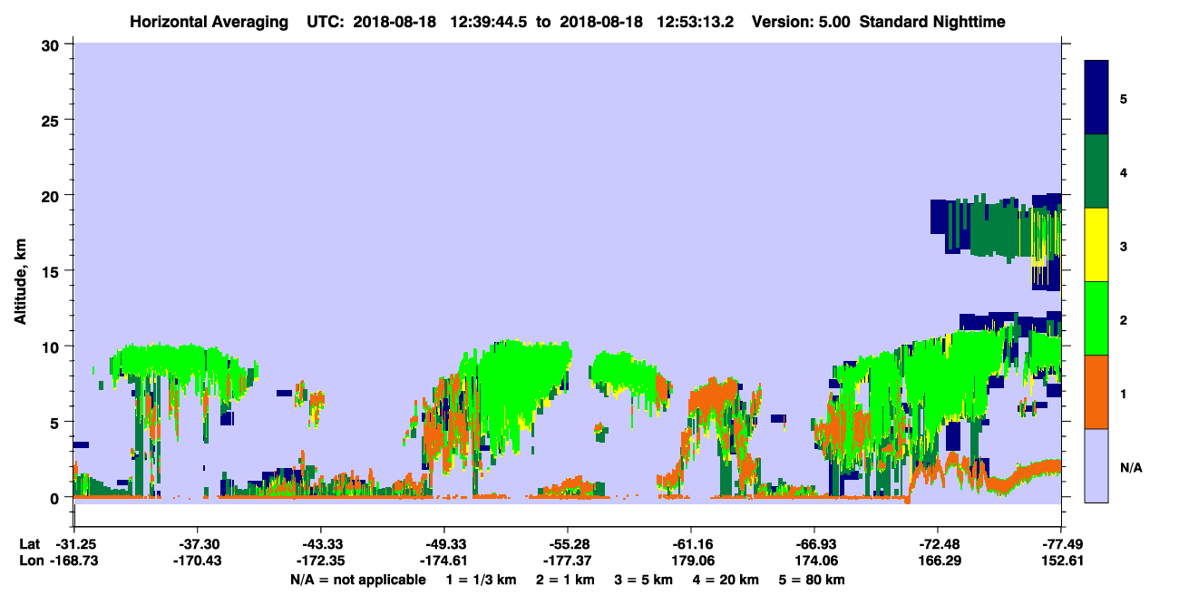Viewport: 1179px width, 605px height.
Task: Click the yellow colorbar segment for 3
Action: [x=1096, y=245]
